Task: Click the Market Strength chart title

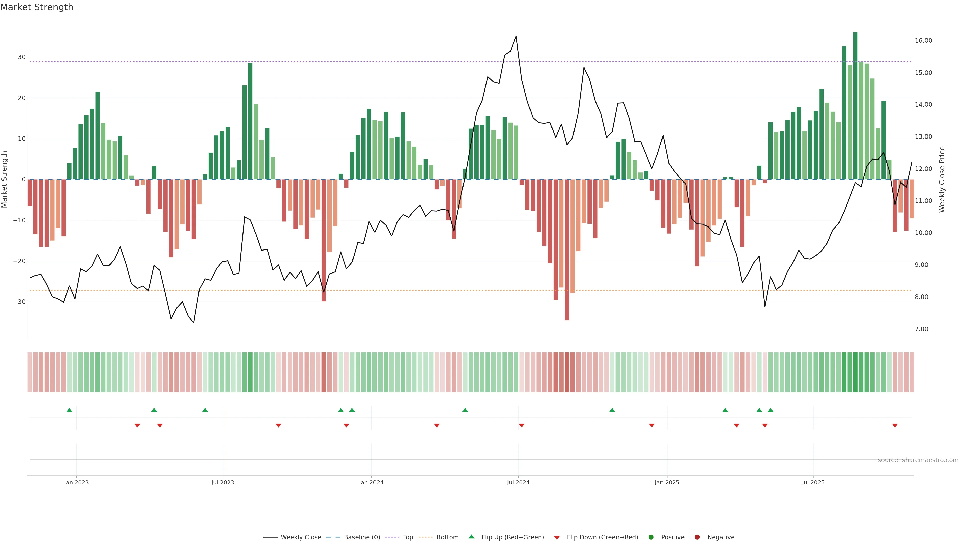Action: [37, 7]
